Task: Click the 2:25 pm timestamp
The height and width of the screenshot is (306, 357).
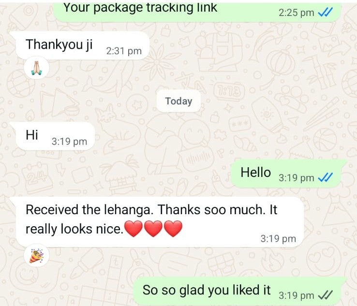Action: (296, 12)
